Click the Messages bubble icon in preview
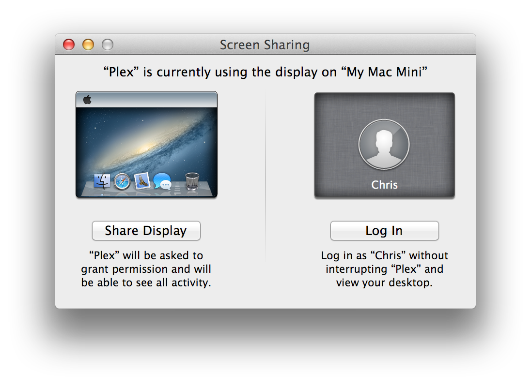 click(x=162, y=181)
